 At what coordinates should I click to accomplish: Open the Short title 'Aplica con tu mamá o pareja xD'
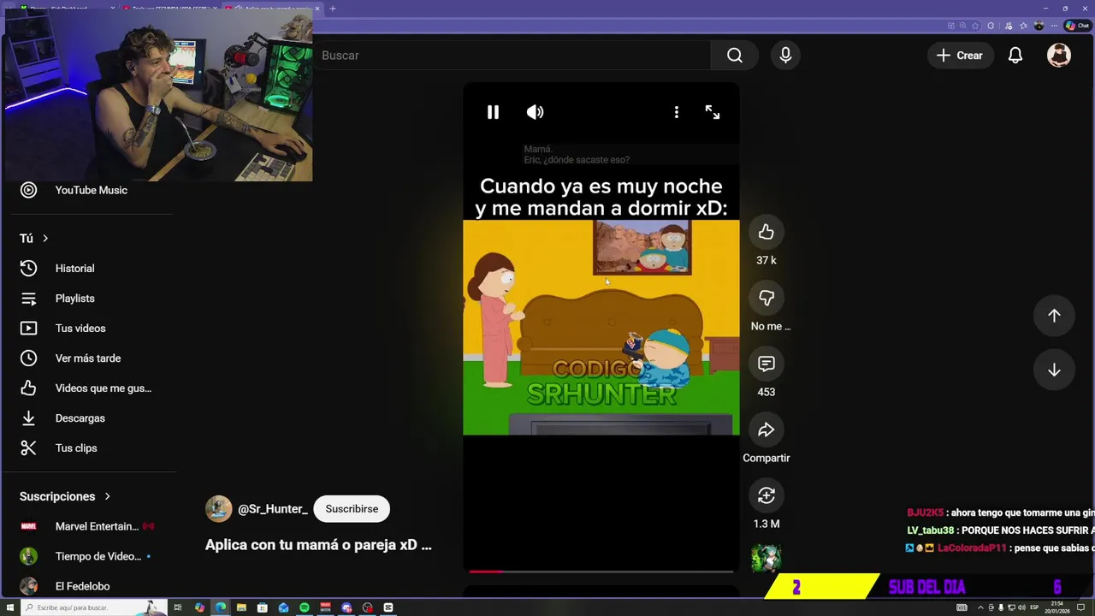pos(318,545)
